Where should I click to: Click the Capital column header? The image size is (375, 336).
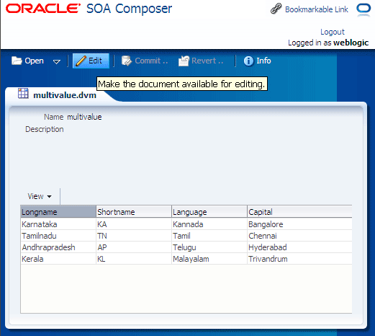pos(299,212)
